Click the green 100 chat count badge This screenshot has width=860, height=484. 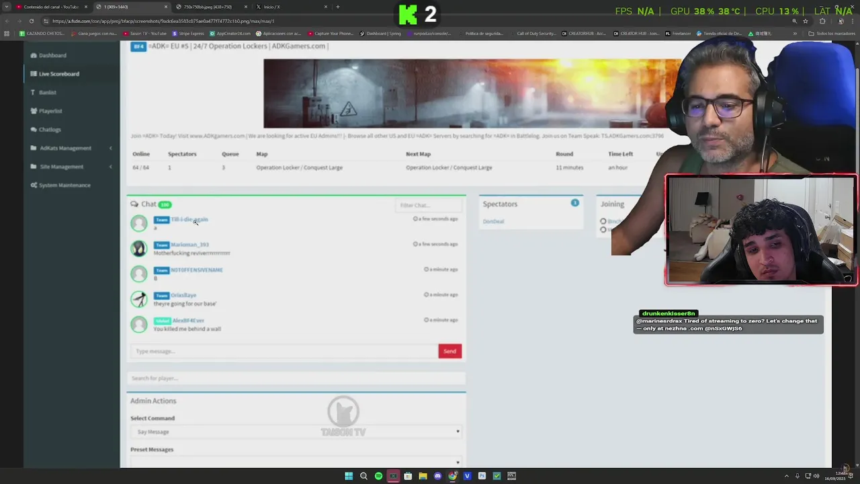click(165, 204)
